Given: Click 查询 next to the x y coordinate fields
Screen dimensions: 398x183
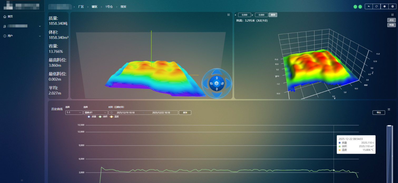Looking at the screenshot, I should coord(273,15).
